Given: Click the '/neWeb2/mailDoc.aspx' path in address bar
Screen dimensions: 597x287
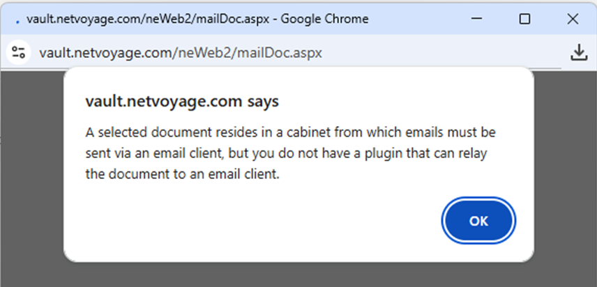Looking at the screenshot, I should coord(248,52).
